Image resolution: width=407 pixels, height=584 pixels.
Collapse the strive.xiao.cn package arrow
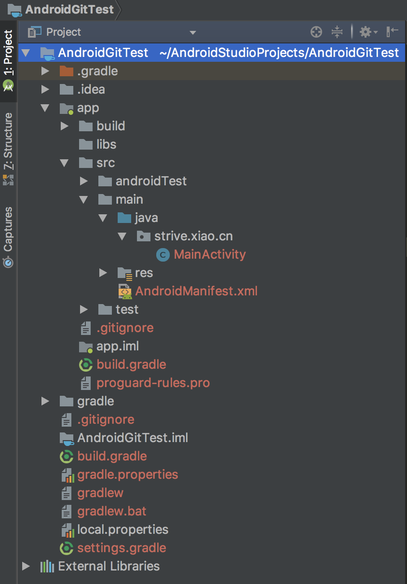(x=122, y=236)
